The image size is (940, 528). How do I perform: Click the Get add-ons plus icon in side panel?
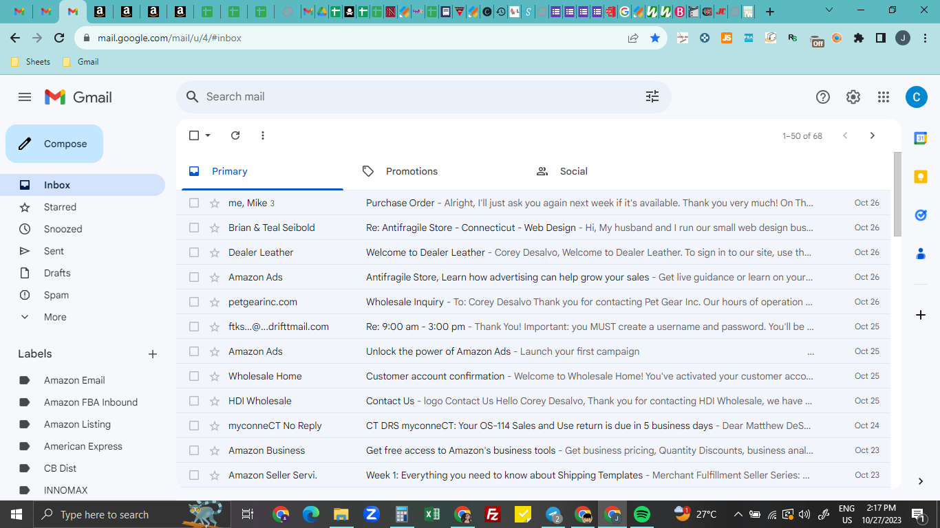tap(921, 315)
